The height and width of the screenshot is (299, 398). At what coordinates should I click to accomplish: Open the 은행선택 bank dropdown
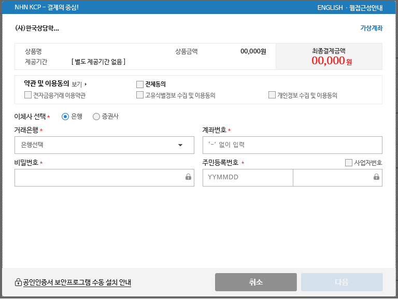click(x=104, y=145)
